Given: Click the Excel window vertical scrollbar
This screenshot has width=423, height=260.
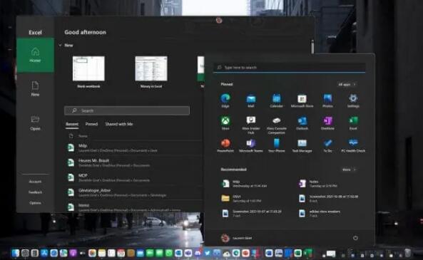Looking at the screenshot, I should point(312,46).
